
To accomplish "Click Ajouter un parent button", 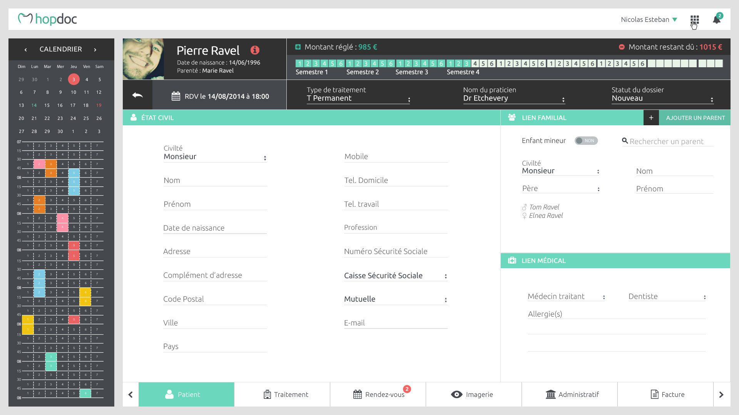I will [695, 118].
